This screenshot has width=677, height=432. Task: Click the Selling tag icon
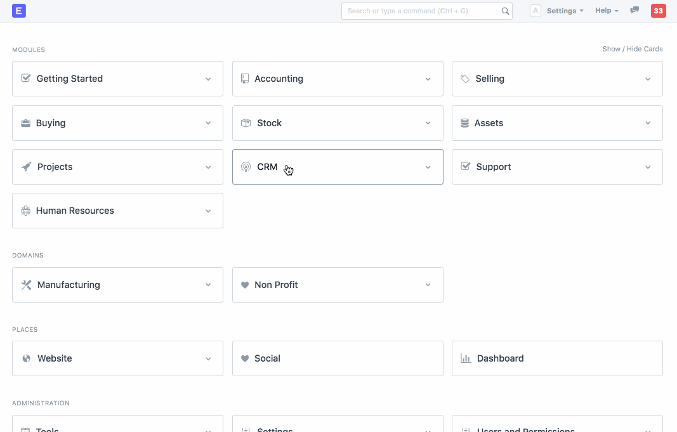pos(465,78)
